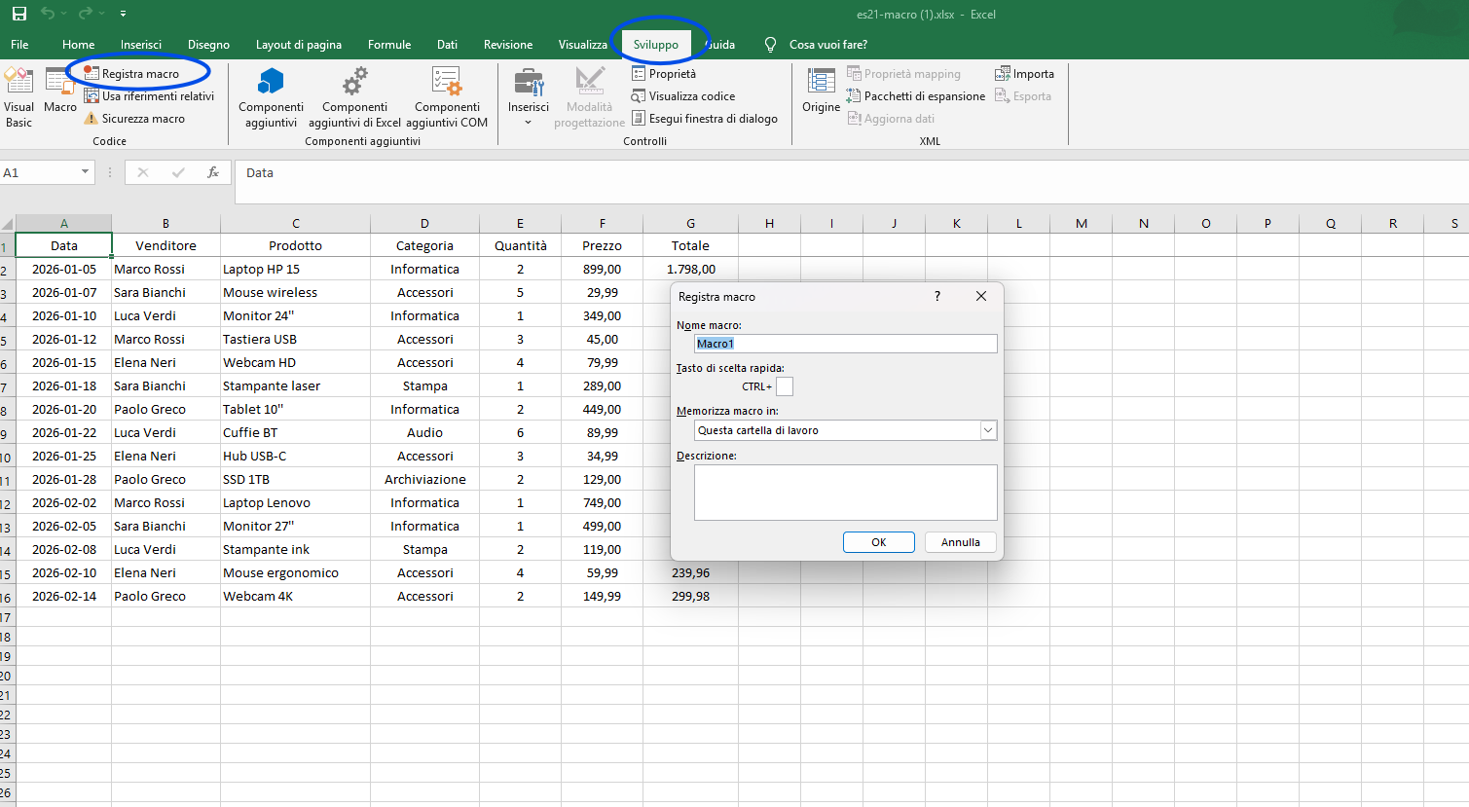Select column C header

pos(296,223)
